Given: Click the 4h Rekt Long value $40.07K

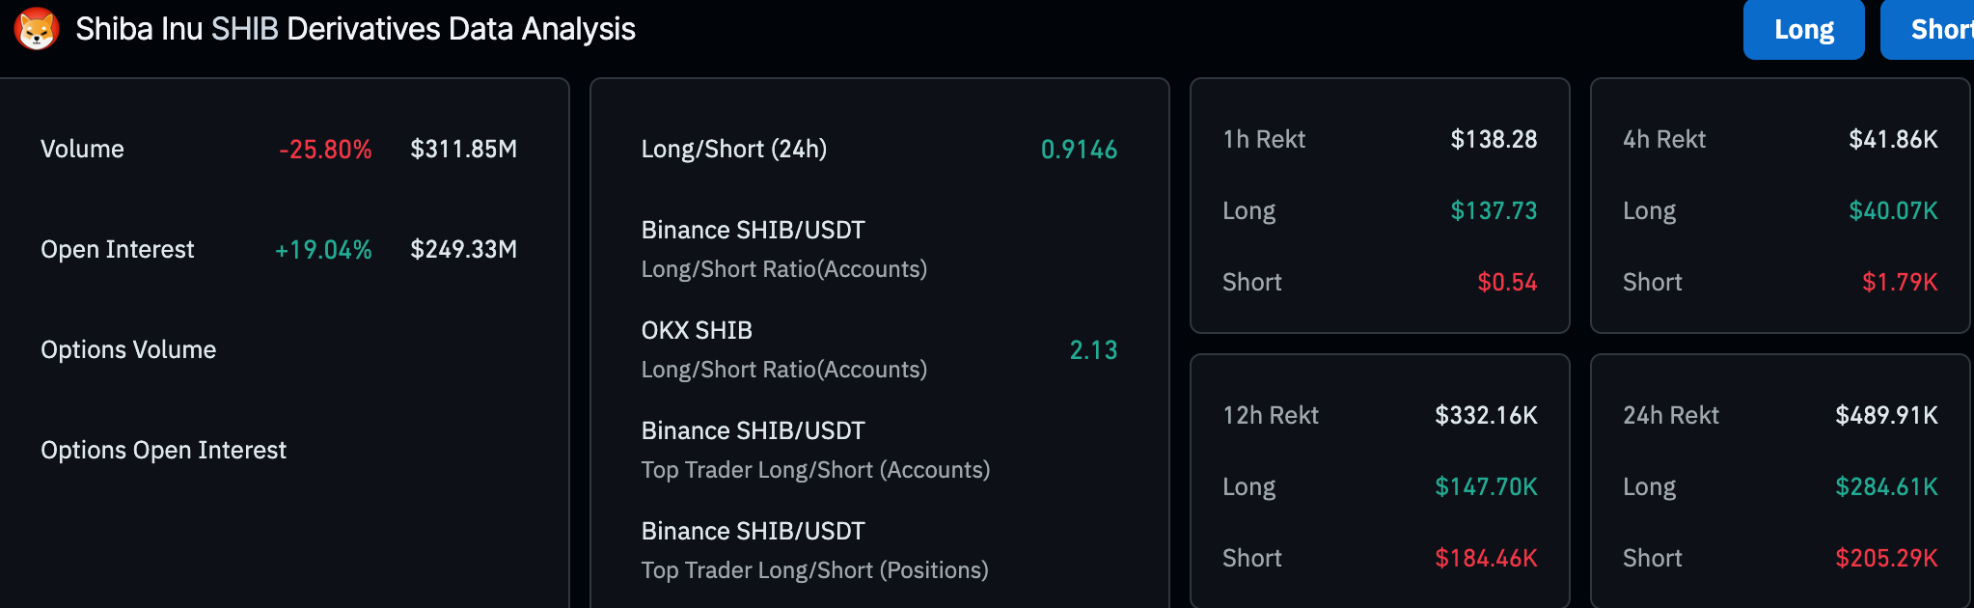Looking at the screenshot, I should click(x=1893, y=210).
